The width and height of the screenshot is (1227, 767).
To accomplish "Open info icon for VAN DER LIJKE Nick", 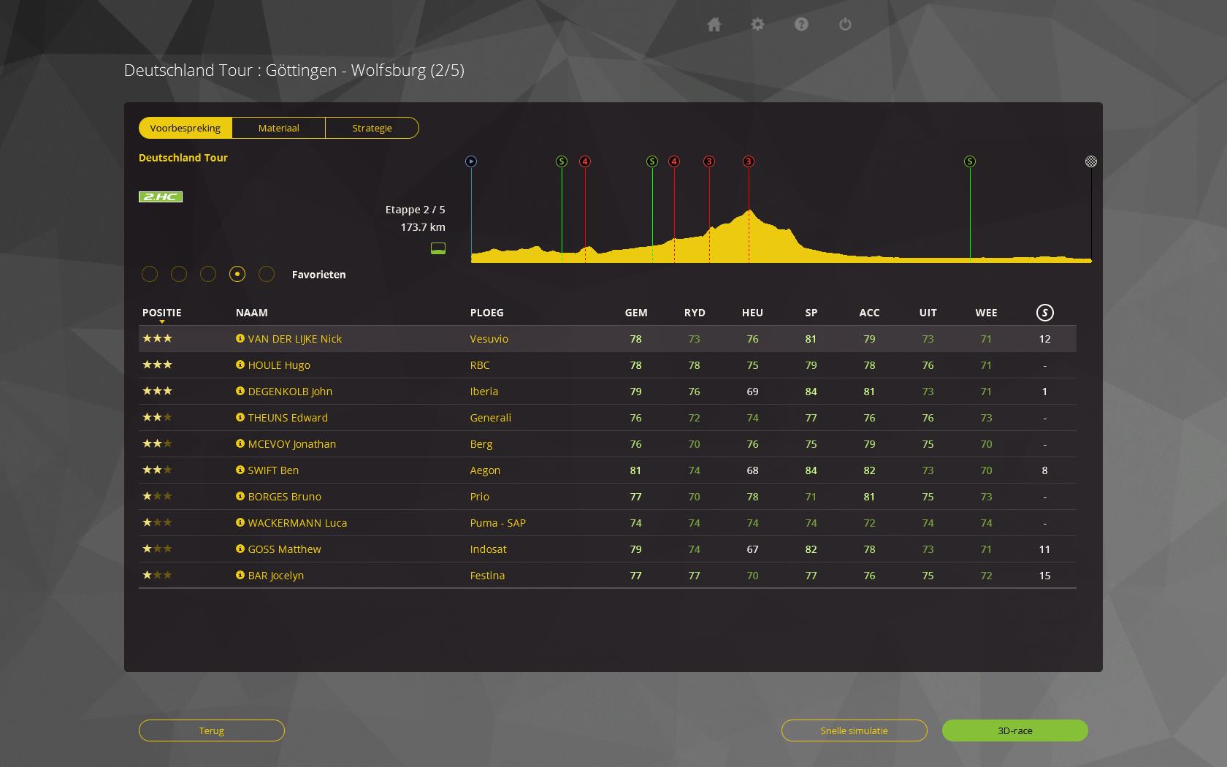I will 240,338.
